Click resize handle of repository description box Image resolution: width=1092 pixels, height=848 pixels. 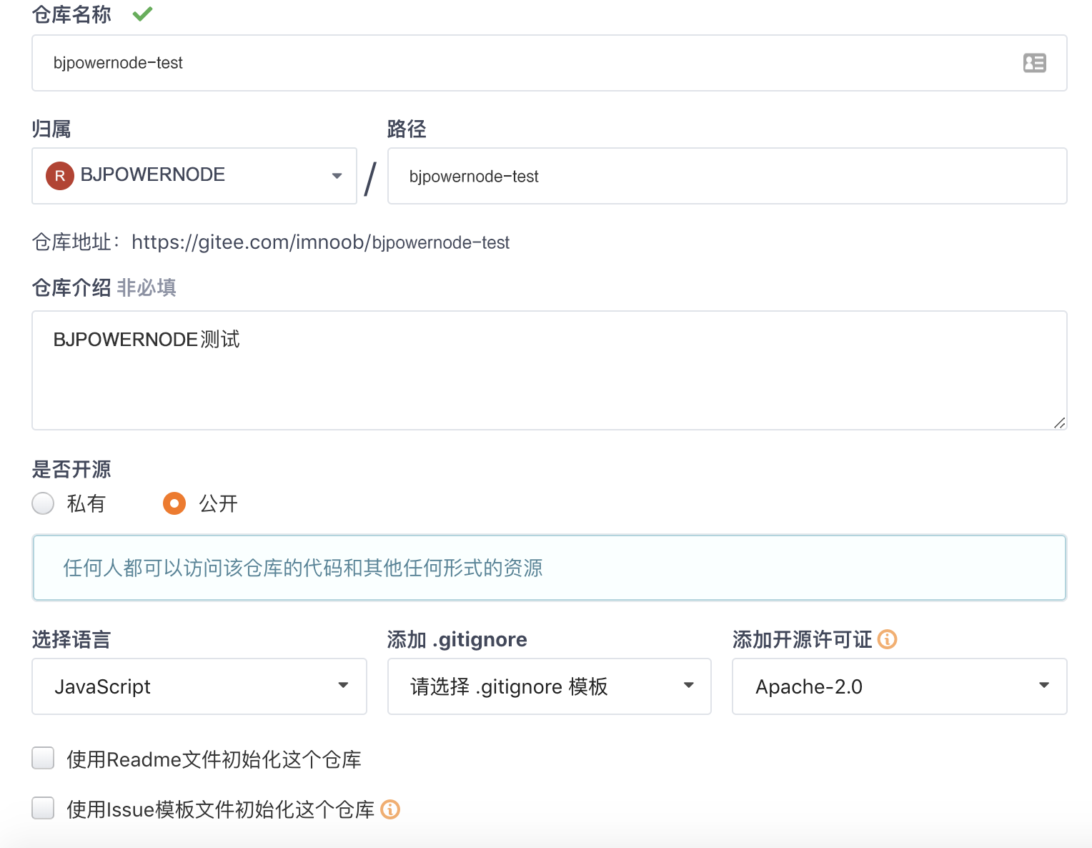tap(1059, 423)
